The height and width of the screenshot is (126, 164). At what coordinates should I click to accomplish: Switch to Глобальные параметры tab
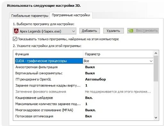click(x=30, y=16)
